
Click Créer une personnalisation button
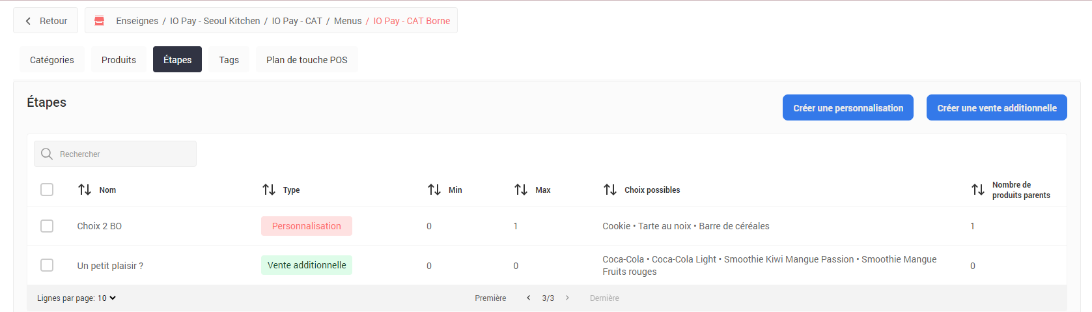(848, 108)
